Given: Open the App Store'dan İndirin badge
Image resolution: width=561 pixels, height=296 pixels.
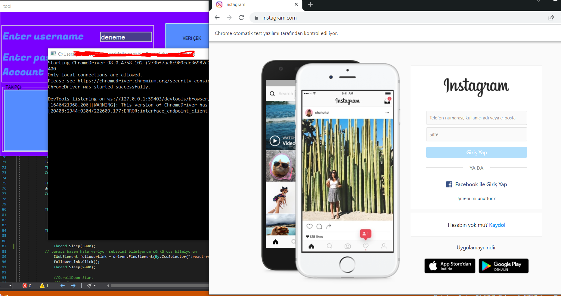Looking at the screenshot, I should [x=450, y=266].
